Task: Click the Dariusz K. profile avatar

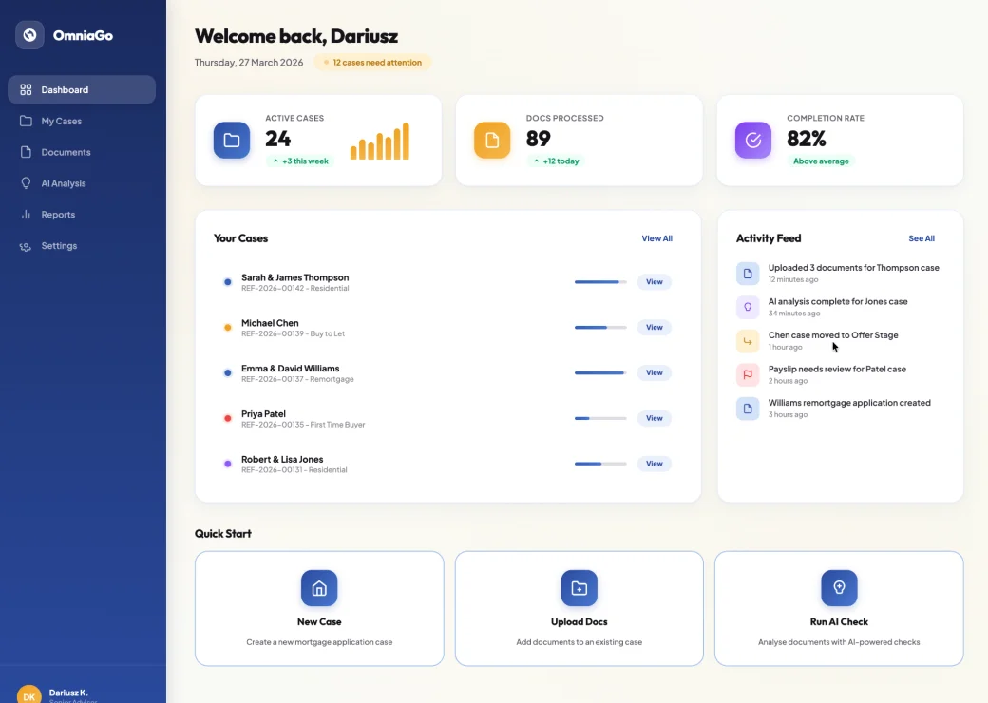Action: coord(28,696)
